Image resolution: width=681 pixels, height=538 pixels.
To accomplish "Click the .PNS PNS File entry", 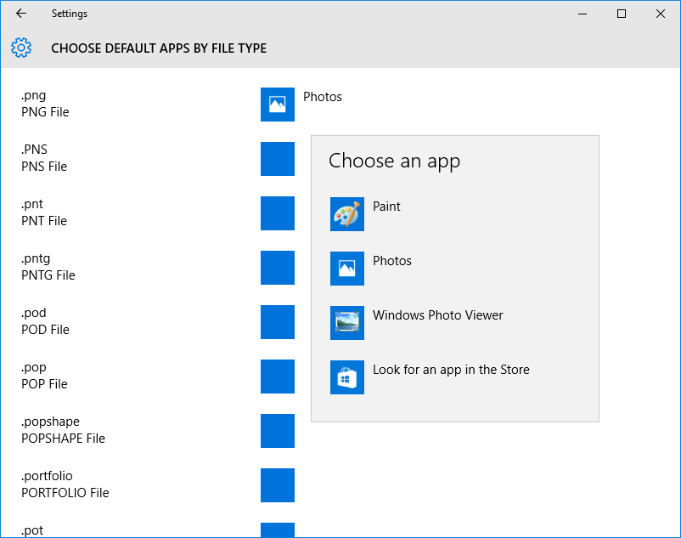I will [x=44, y=158].
